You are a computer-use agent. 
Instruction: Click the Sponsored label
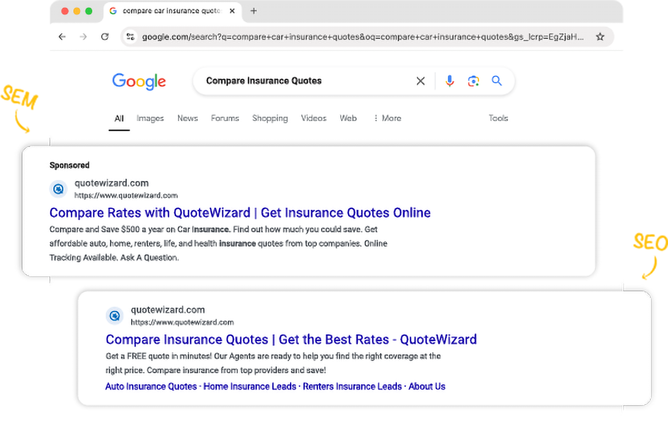pyautogui.click(x=70, y=165)
